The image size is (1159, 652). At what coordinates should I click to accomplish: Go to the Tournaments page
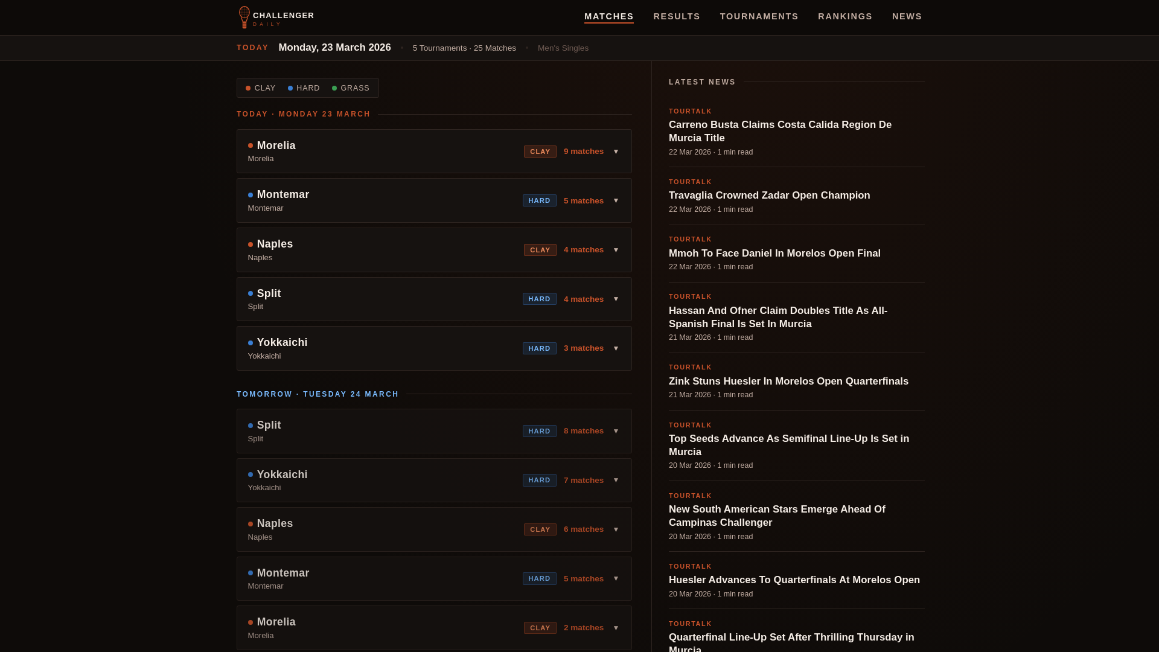point(759,16)
